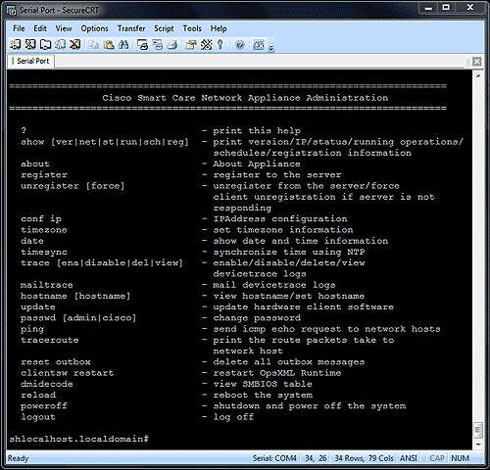Click the grayed Reconnect toolbar icon
The width and height of the screenshot is (490, 470).
pyautogui.click(x=60, y=44)
